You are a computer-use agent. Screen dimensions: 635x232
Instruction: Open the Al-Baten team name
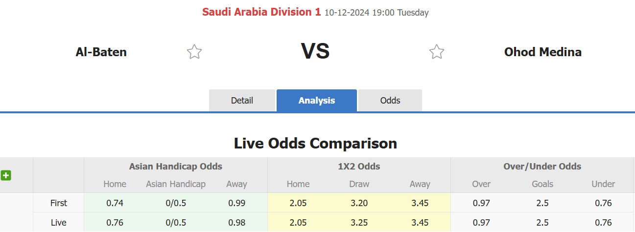click(x=101, y=52)
